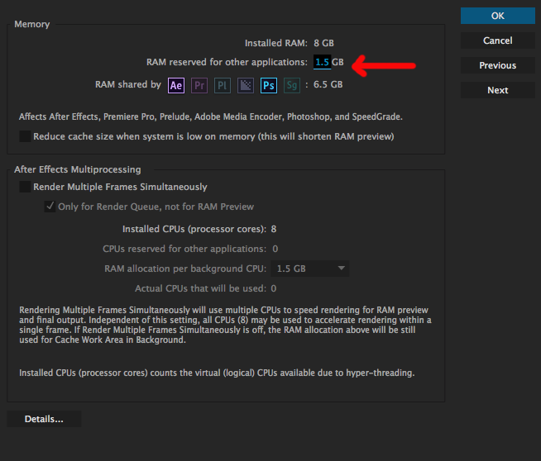This screenshot has height=461, width=541.
Task: Click the 6.5 GB shared RAM value
Action: point(328,84)
